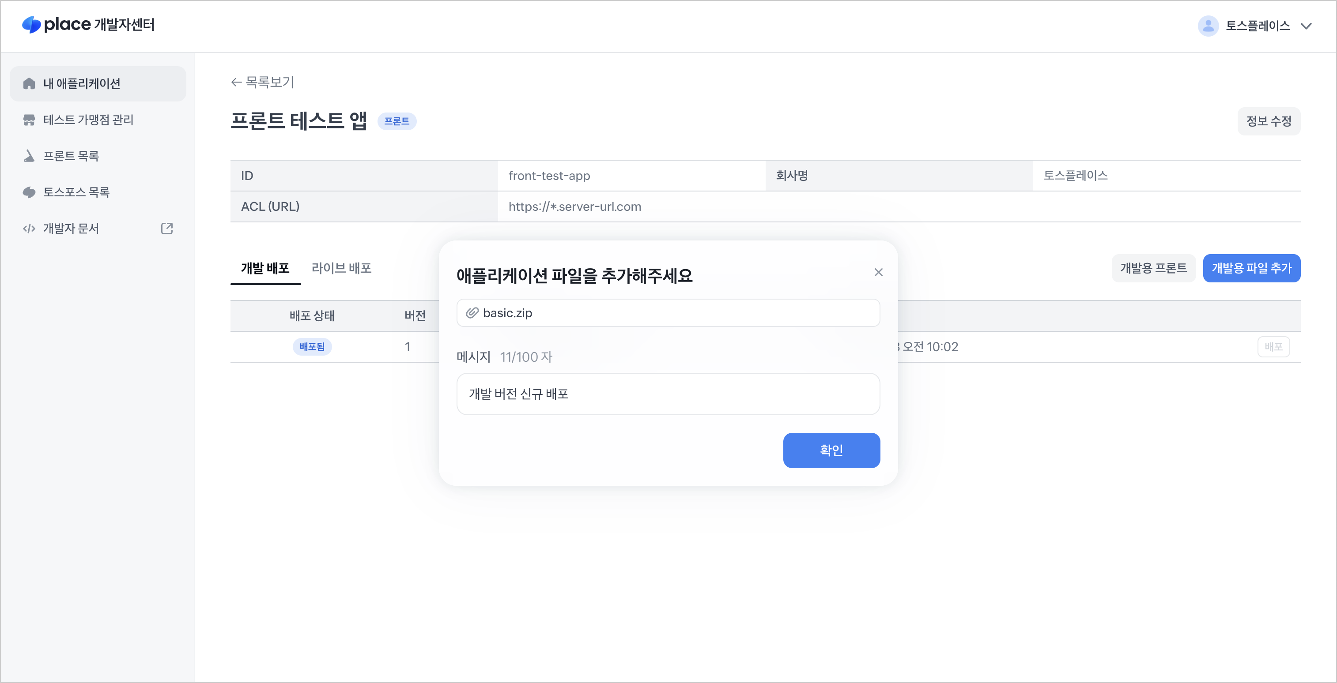Viewport: 1337px width, 683px height.
Task: Select the 개발 배포 tab
Action: (266, 268)
